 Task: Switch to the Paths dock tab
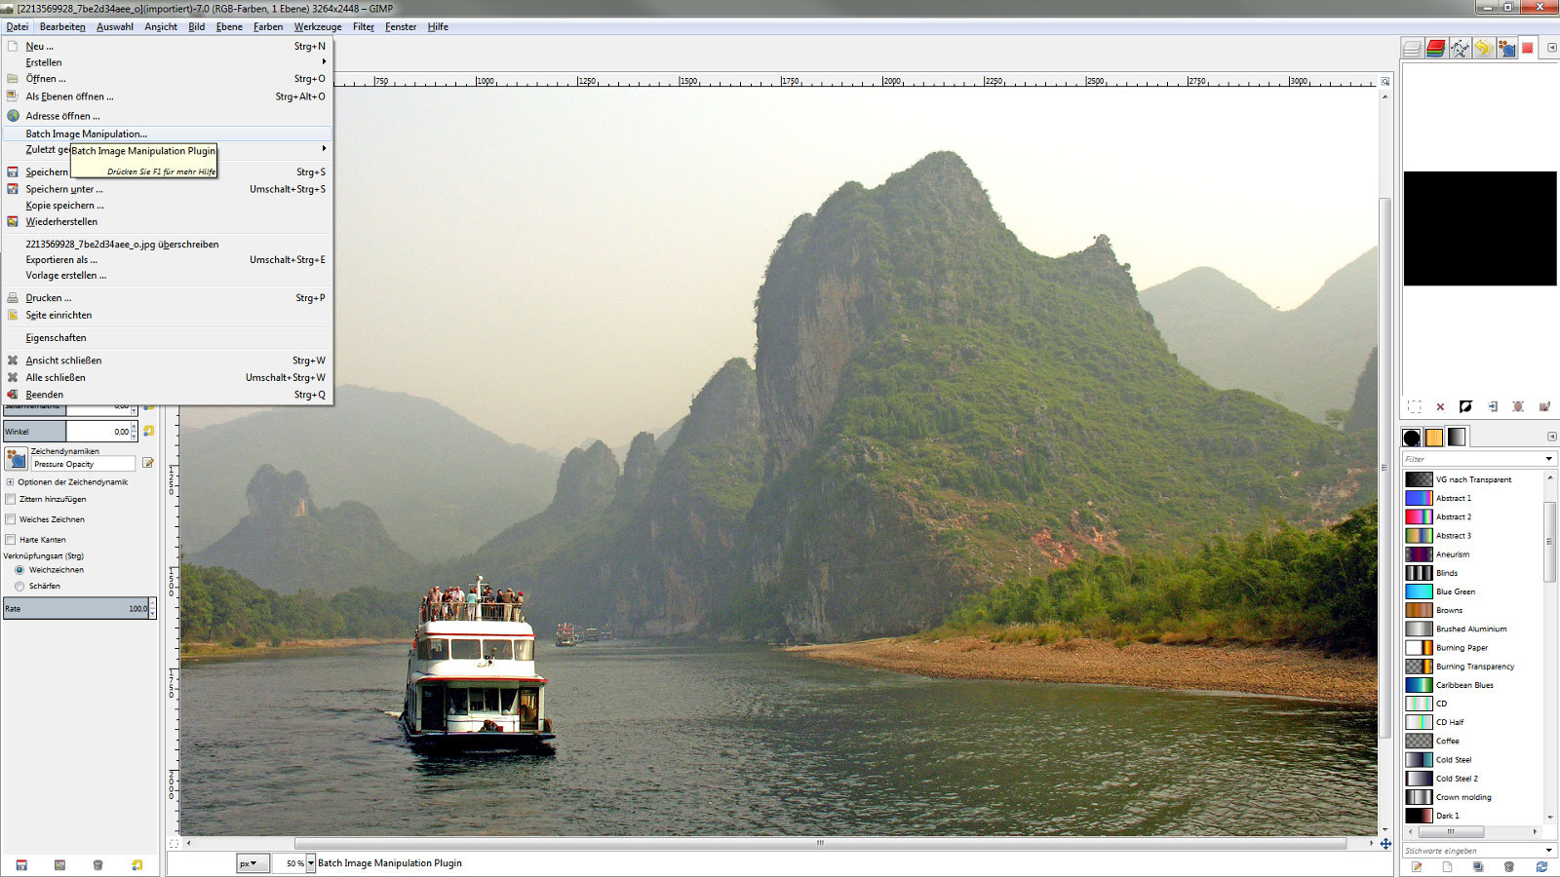1460,48
